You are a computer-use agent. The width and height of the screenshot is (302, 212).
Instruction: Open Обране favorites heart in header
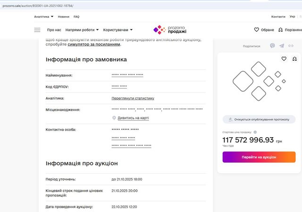point(264,30)
